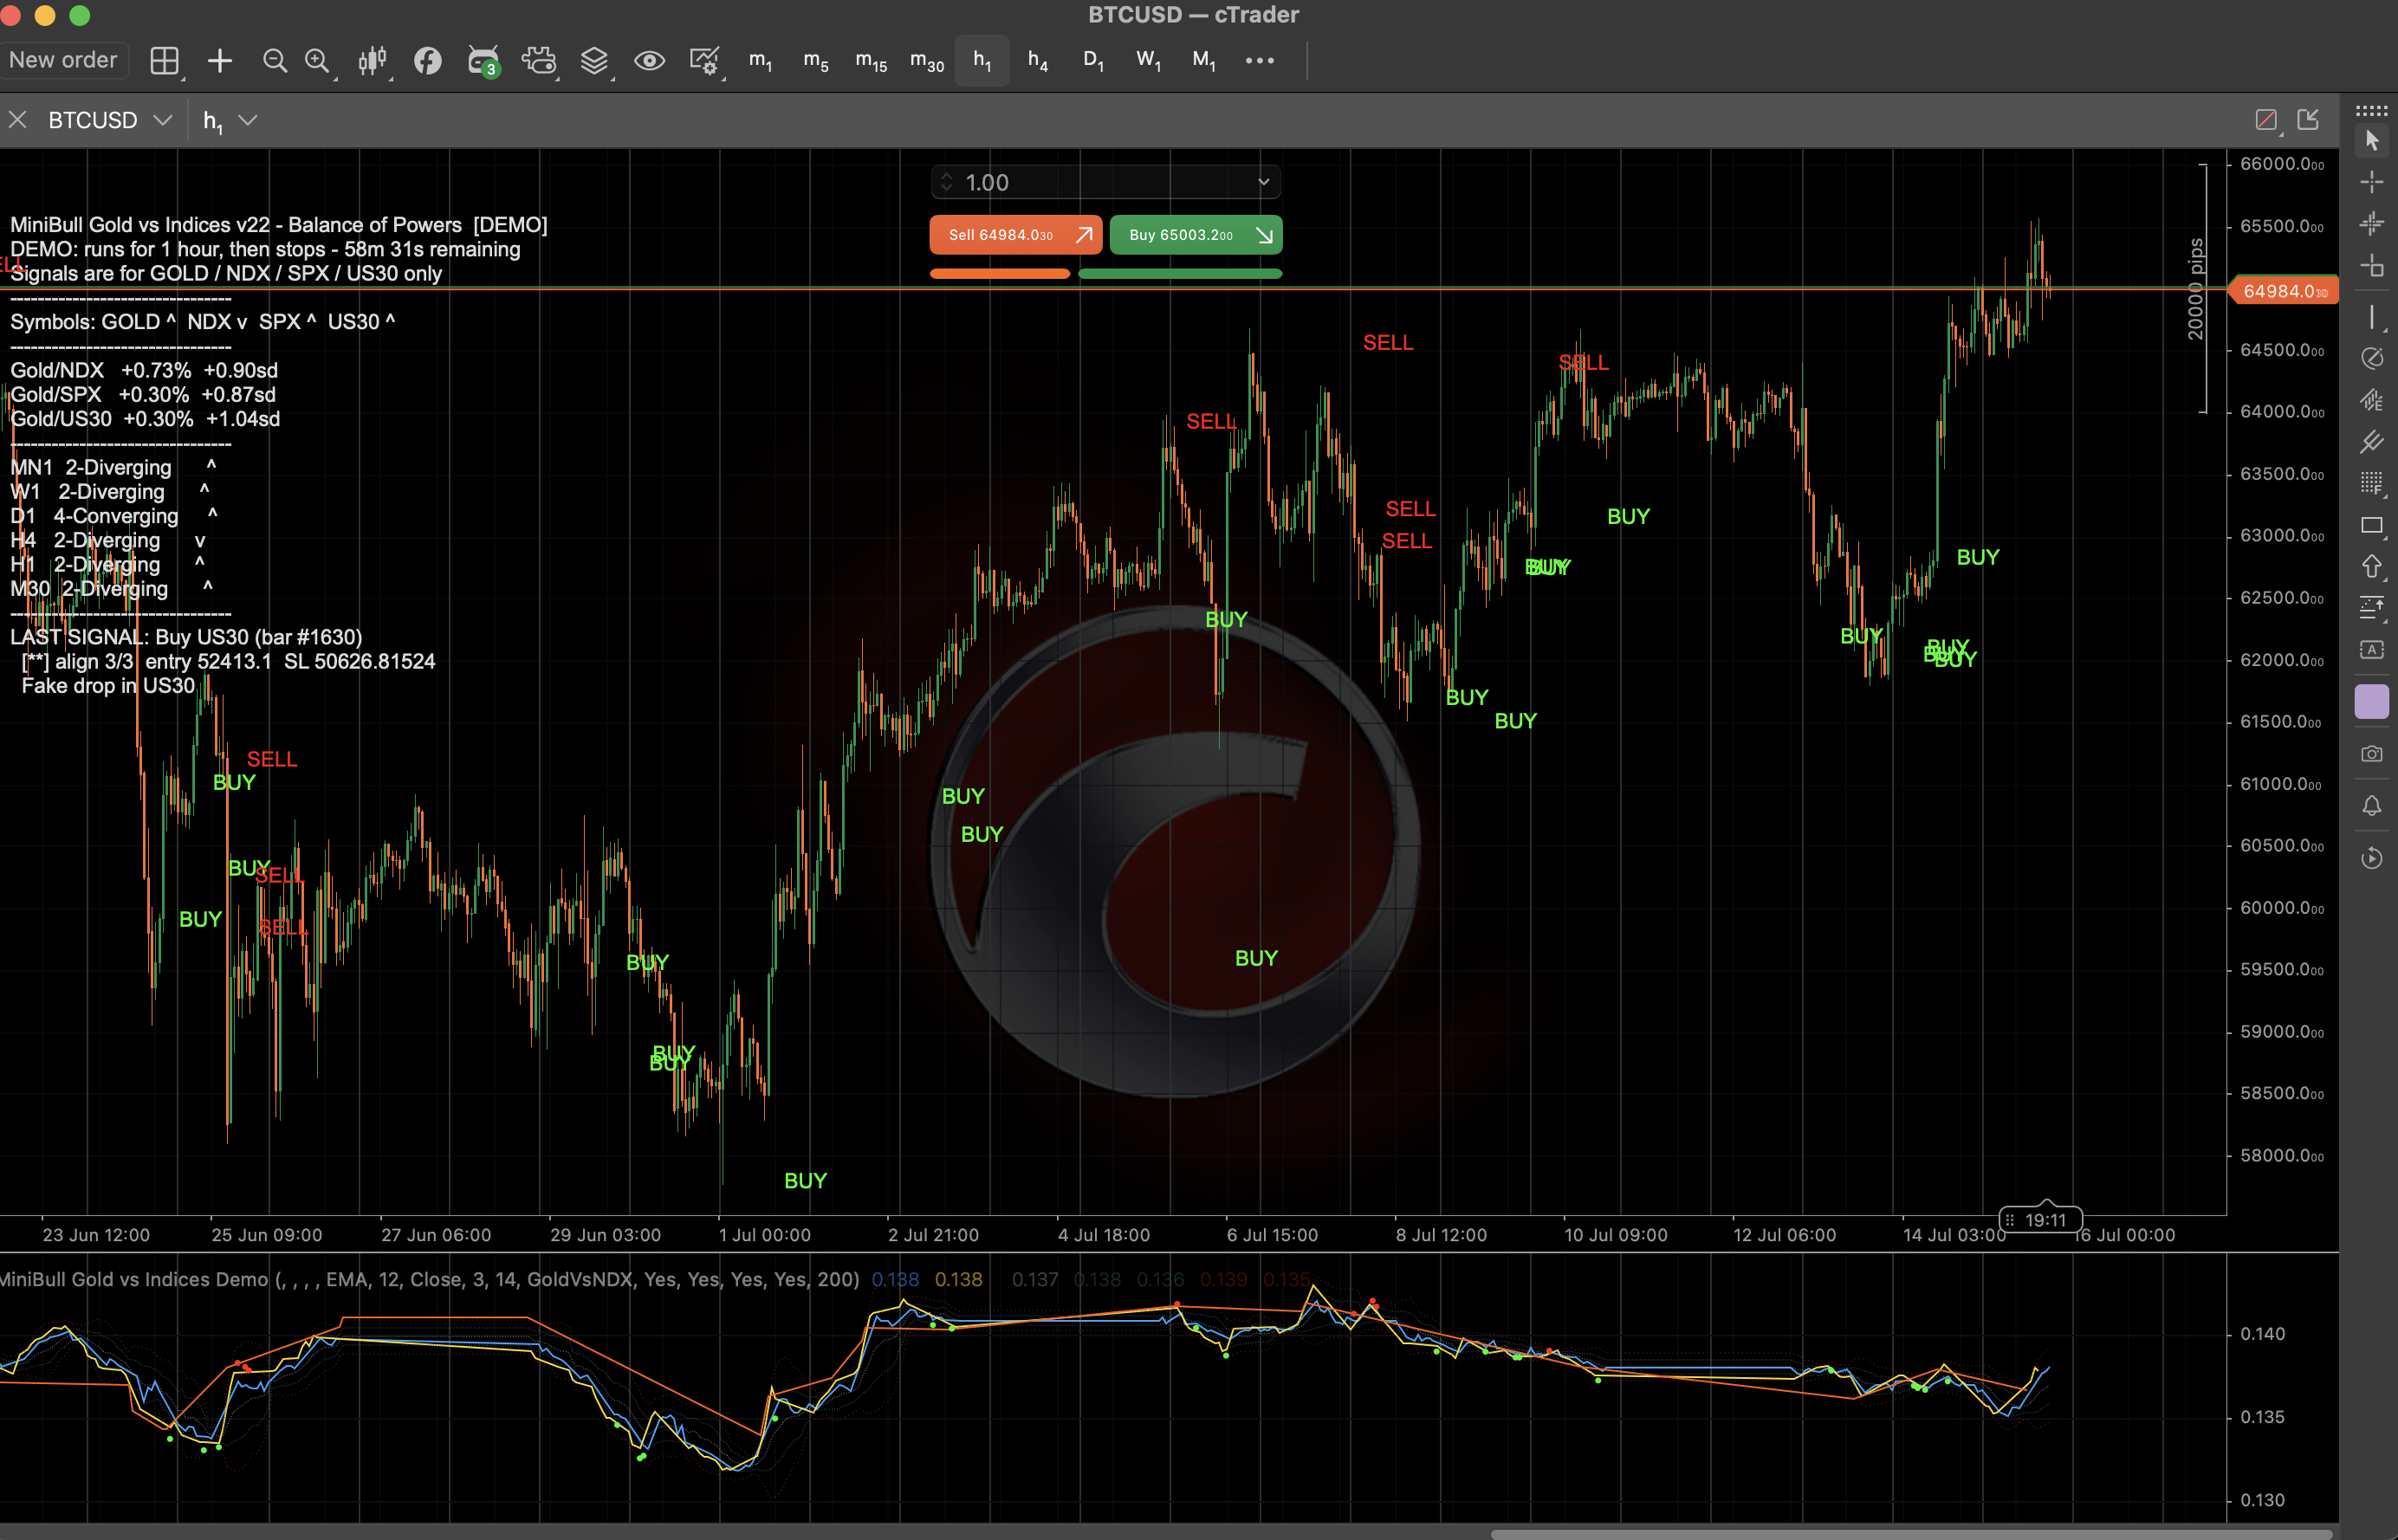2398x1540 pixels.
Task: Open the layers objects list
Action: [595, 61]
